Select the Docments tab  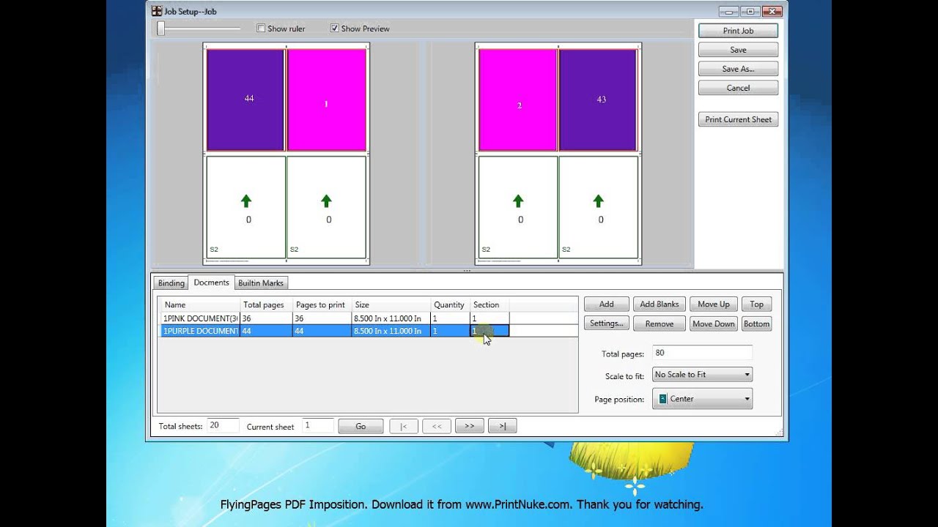212,283
